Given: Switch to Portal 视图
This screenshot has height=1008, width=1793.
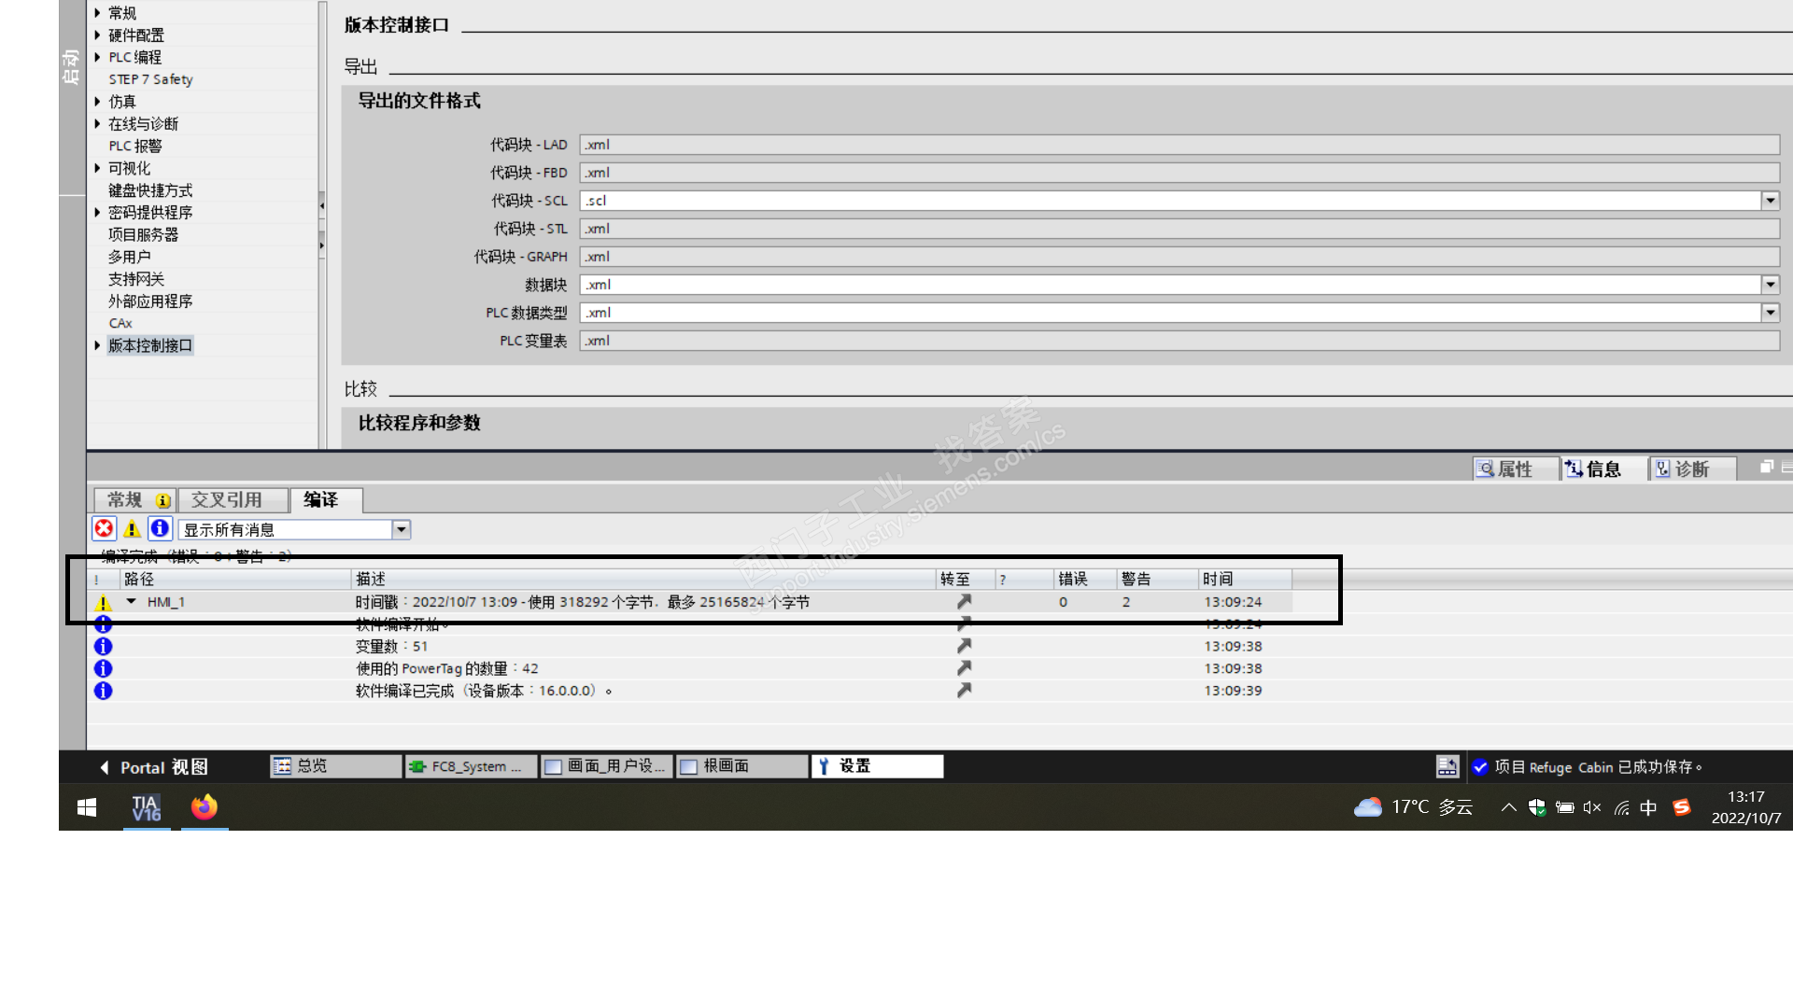Looking at the screenshot, I should coord(154,767).
